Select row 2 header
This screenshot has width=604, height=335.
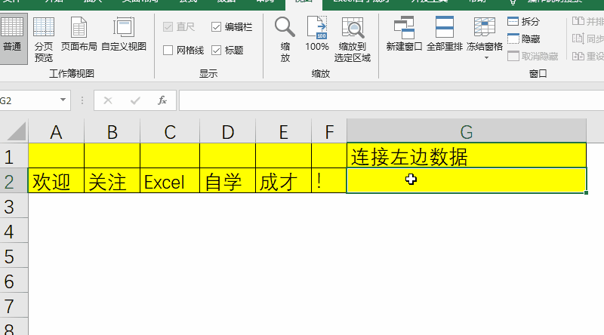[14, 180]
